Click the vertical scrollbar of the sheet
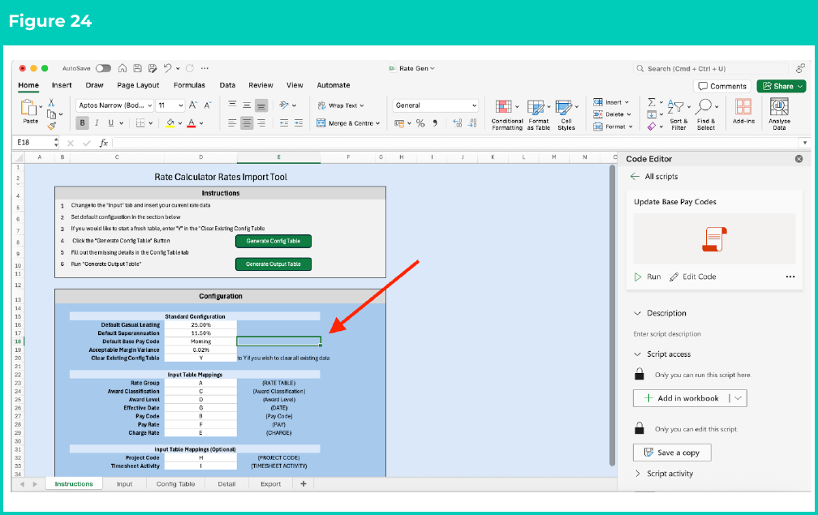This screenshot has width=818, height=515. (x=613, y=315)
